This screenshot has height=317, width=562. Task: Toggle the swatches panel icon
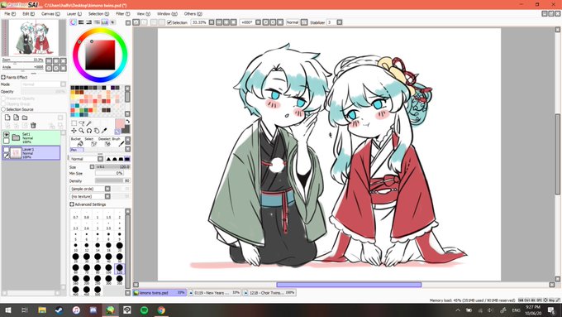pyautogui.click(x=105, y=22)
